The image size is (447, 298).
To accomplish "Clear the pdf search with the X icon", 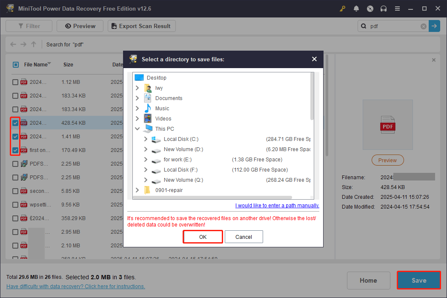I will point(423,26).
